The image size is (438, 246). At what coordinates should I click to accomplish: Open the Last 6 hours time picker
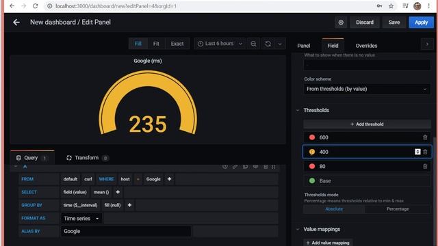coord(220,44)
